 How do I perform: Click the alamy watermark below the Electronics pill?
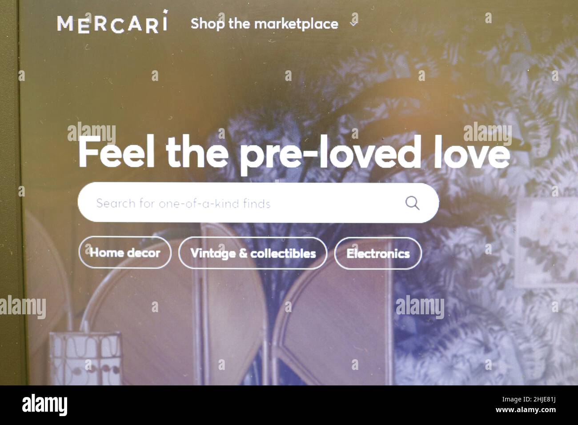(420, 307)
